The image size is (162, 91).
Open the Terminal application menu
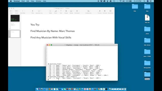tap(16, 1)
